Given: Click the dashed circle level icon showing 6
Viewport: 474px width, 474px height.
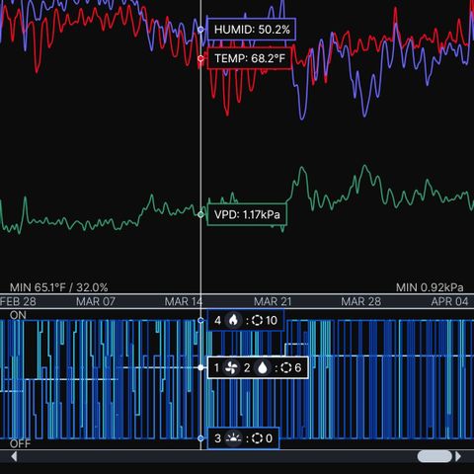Looking at the screenshot, I should click(286, 367).
